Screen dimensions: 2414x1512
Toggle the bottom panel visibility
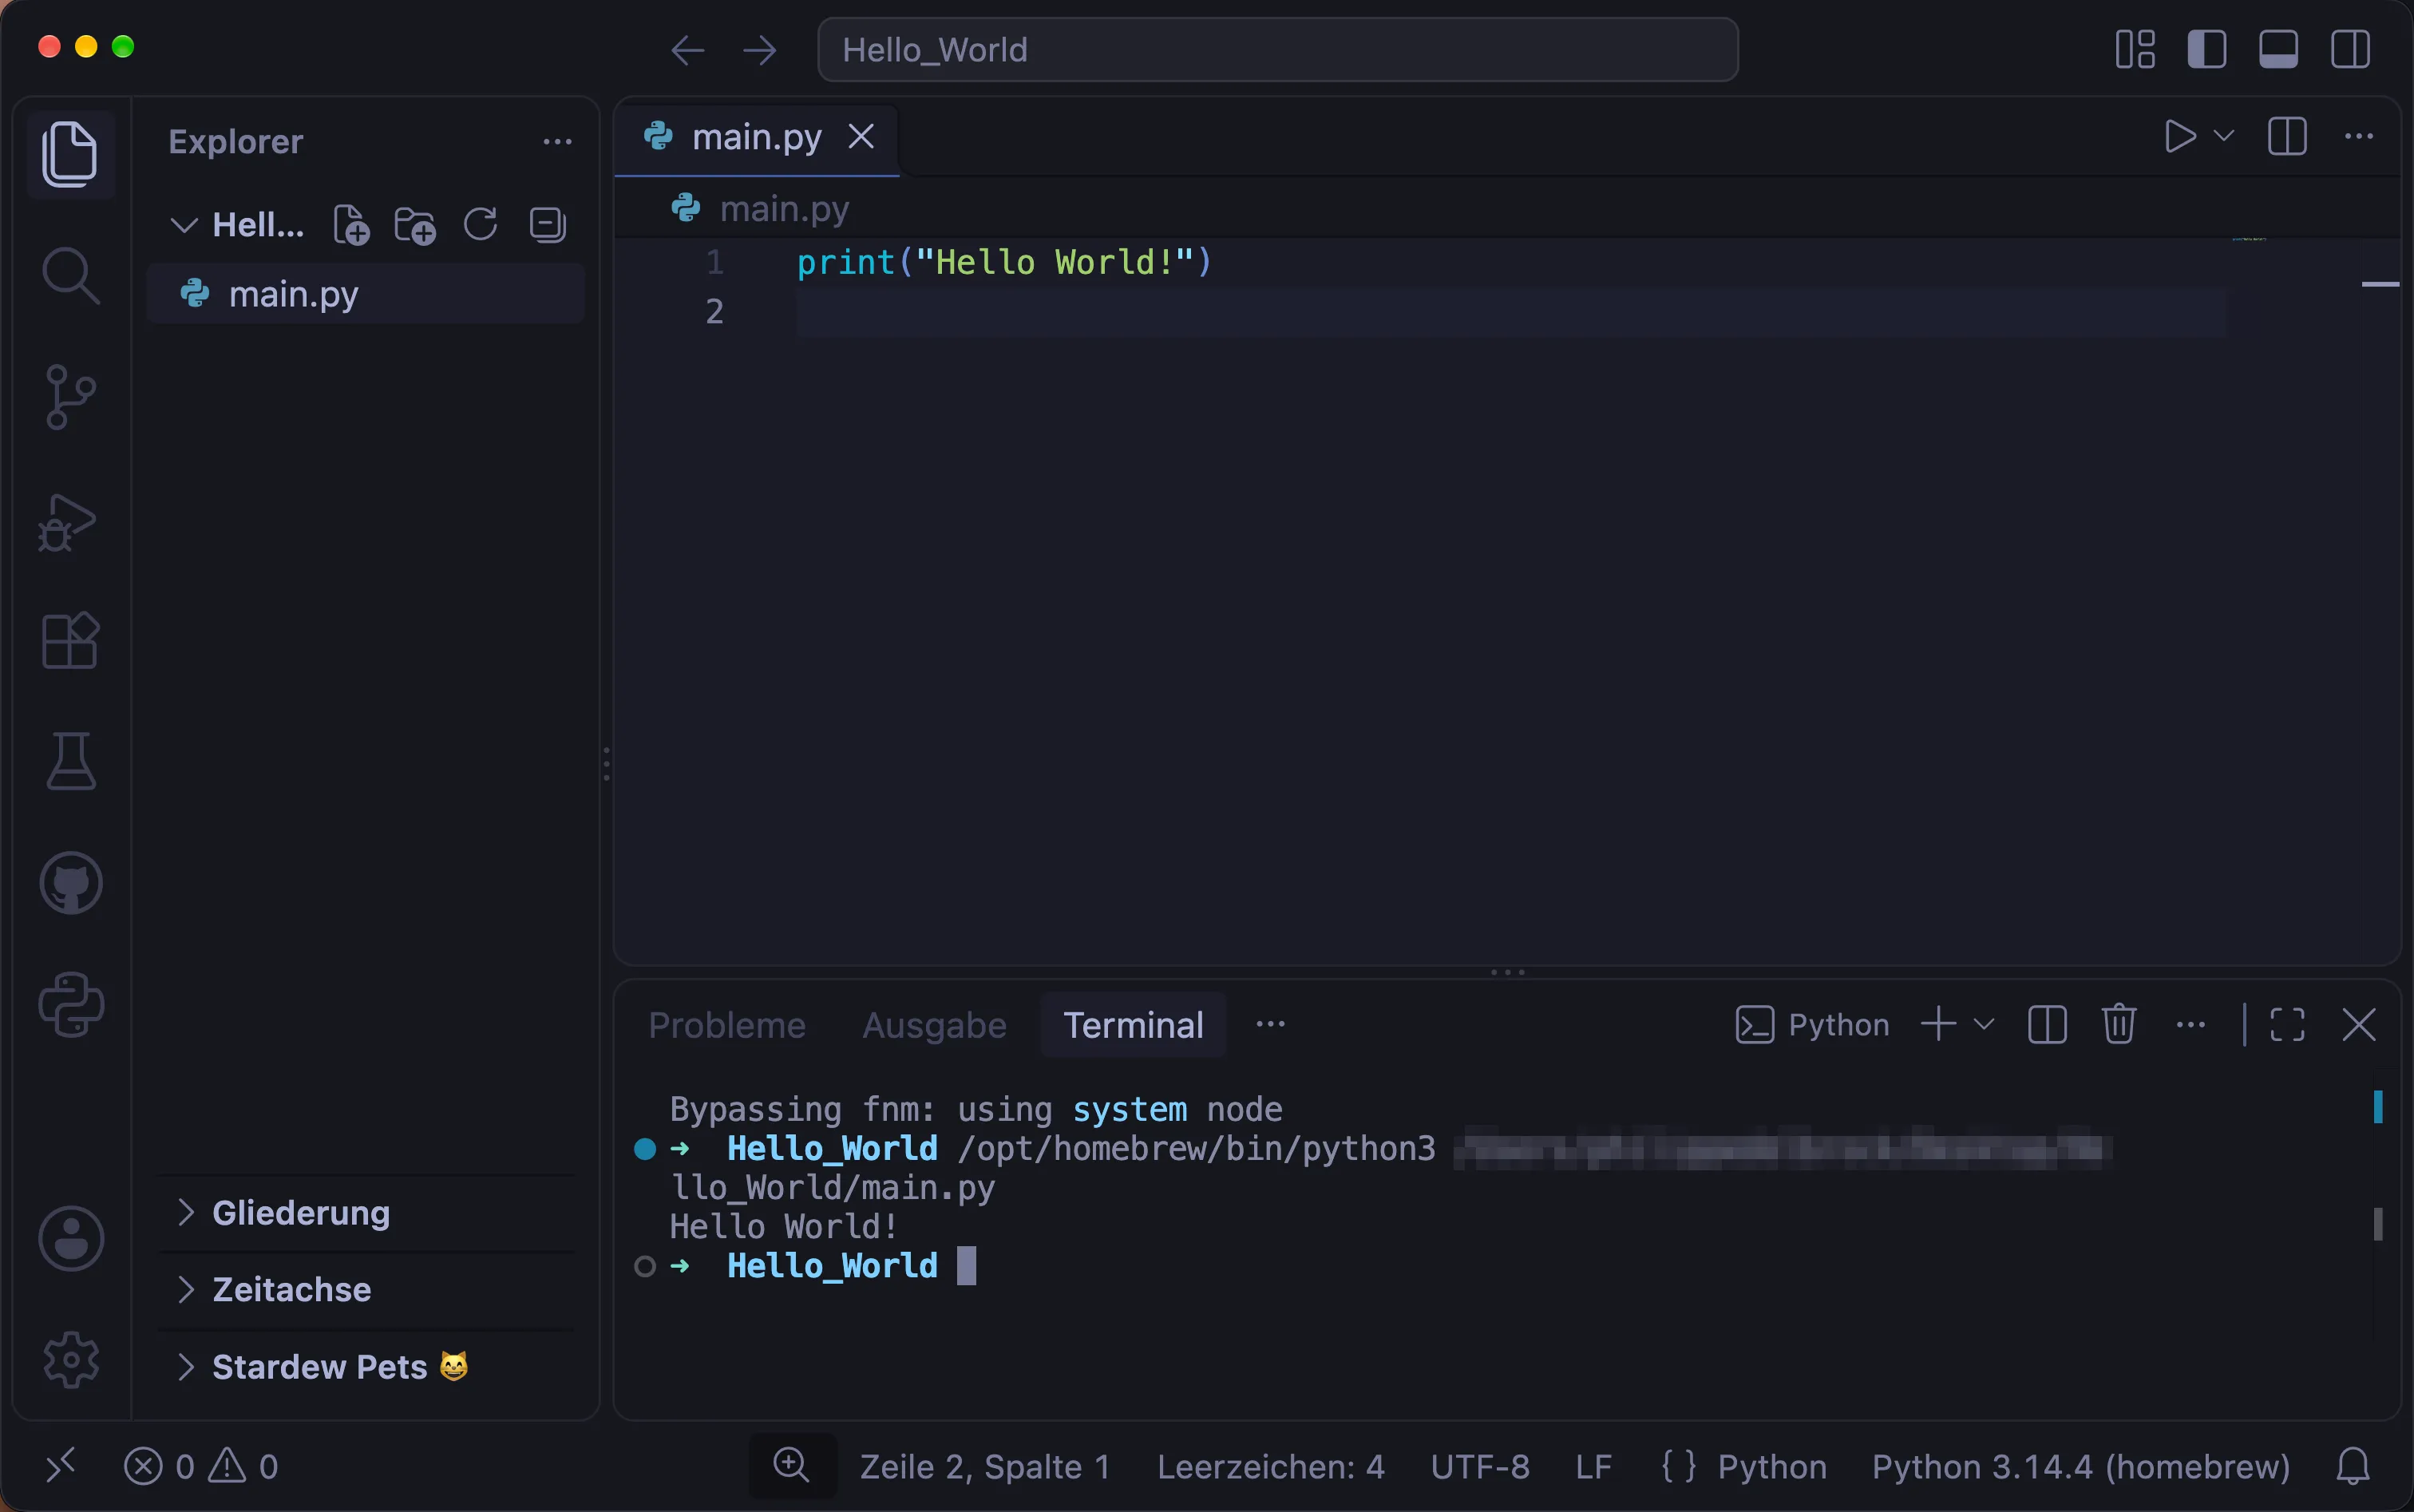point(2278,49)
